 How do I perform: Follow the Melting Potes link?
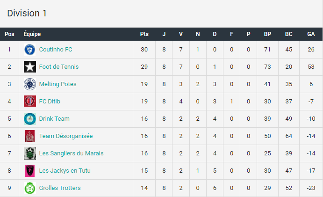tap(57, 84)
